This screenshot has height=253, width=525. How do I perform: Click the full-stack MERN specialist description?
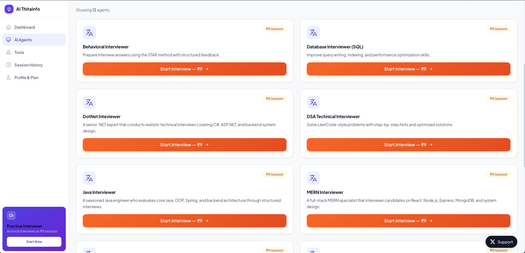point(401,203)
